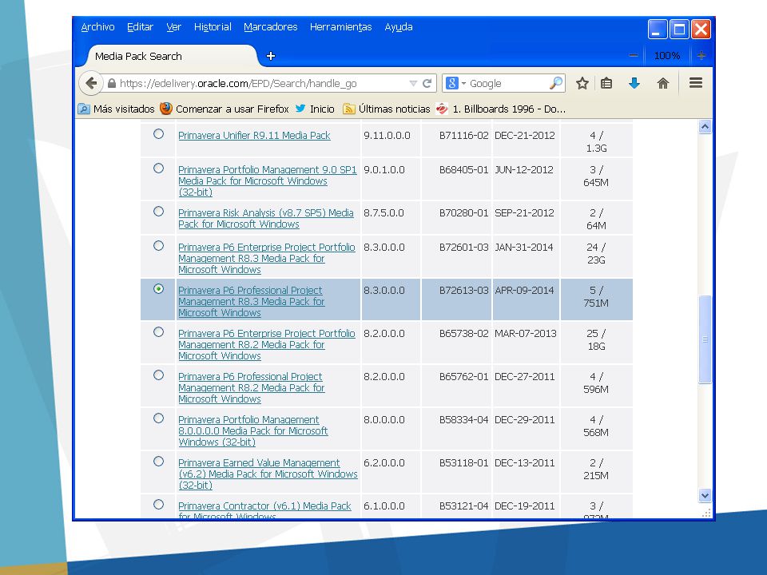Image resolution: width=767 pixels, height=575 pixels.
Task: Select radio for Primavera Risk Analysis v8.7 SP5
Action: pyautogui.click(x=158, y=211)
